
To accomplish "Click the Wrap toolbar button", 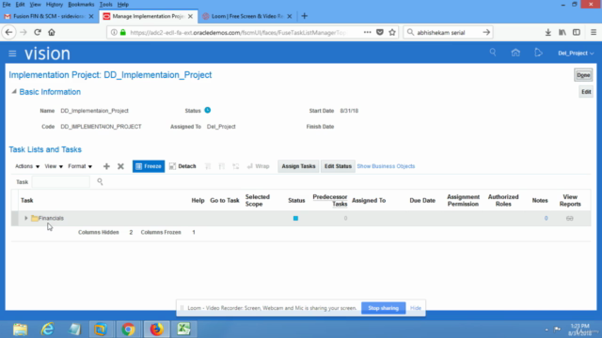I will (259, 166).
